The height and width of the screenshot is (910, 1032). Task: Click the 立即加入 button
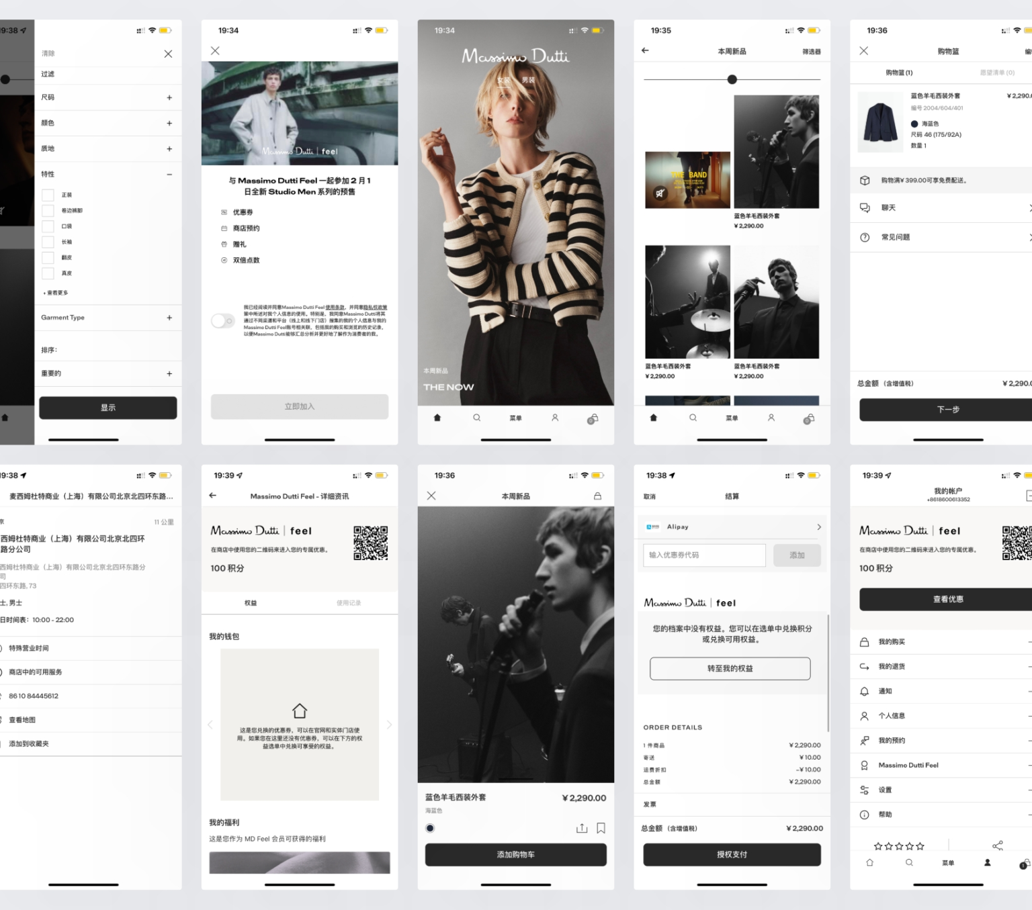tap(300, 406)
